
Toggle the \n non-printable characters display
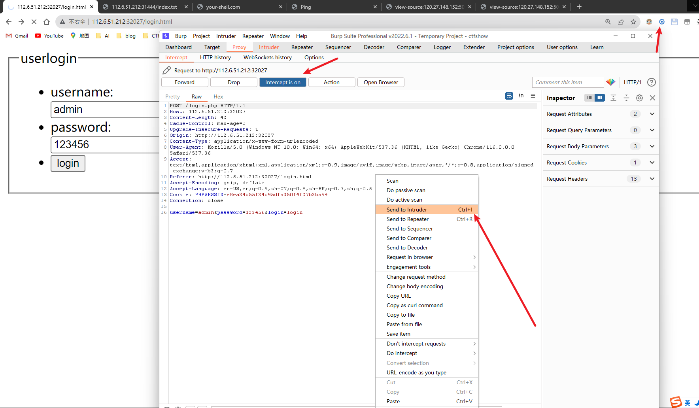coord(521,96)
